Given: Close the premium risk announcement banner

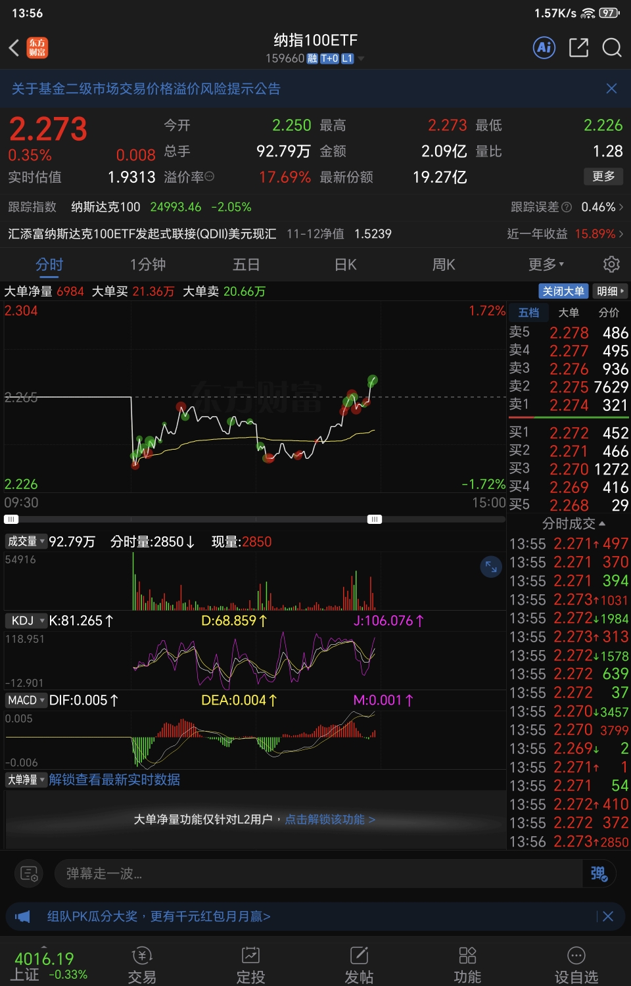Looking at the screenshot, I should click(x=611, y=89).
